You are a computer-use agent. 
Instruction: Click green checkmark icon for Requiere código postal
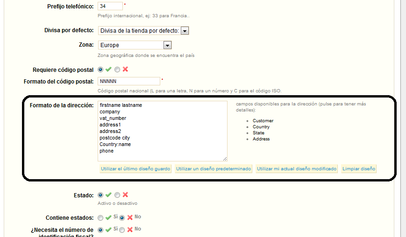pyautogui.click(x=108, y=70)
